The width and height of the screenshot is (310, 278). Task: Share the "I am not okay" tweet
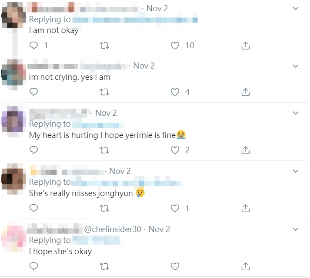coord(245,45)
